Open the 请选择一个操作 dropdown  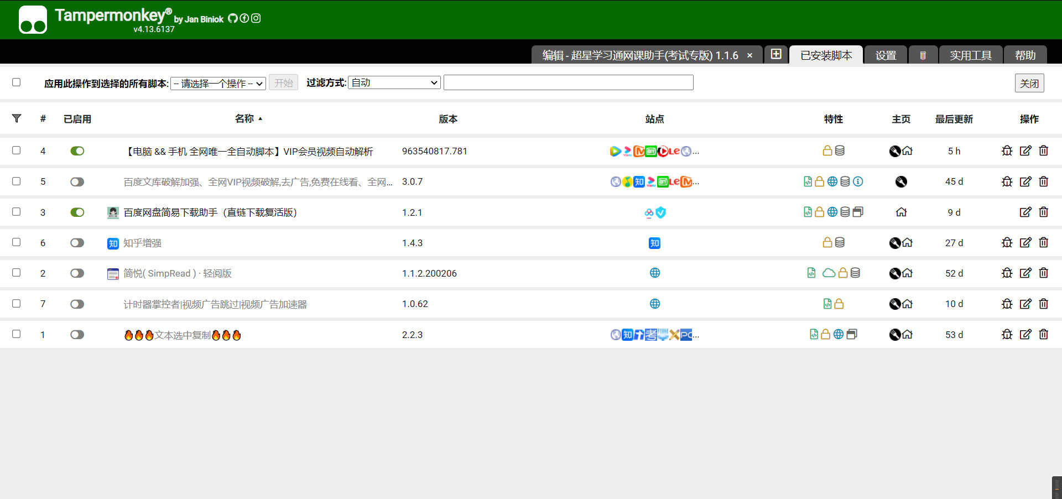click(x=217, y=84)
